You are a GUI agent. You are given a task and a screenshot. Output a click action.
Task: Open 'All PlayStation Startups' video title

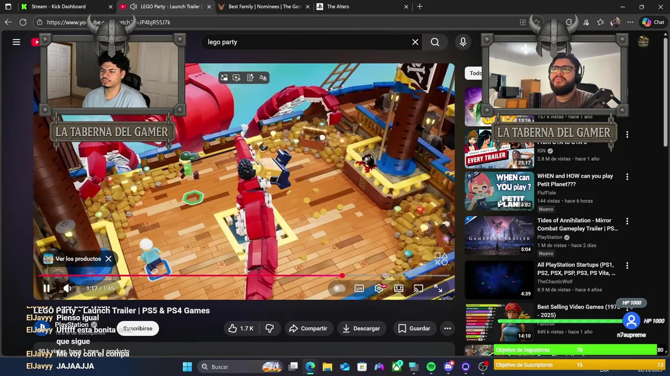click(576, 269)
